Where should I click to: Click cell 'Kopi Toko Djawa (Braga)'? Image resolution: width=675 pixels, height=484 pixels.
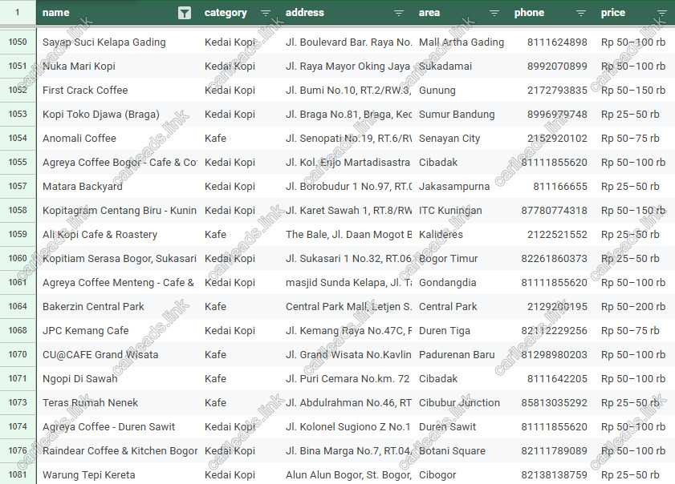117,115
